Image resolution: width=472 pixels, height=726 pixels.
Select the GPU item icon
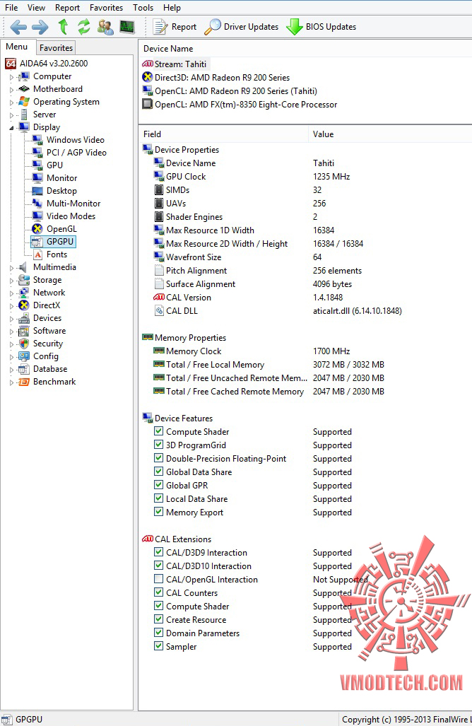[37, 165]
